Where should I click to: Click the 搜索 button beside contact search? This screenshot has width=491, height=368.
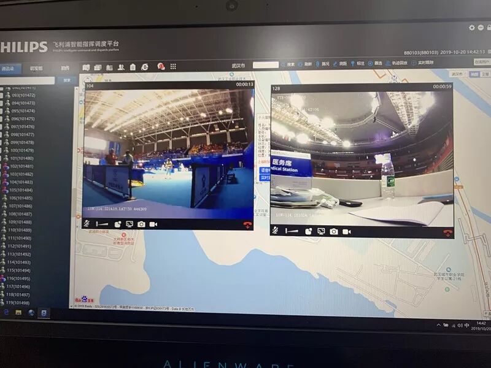(x=67, y=80)
